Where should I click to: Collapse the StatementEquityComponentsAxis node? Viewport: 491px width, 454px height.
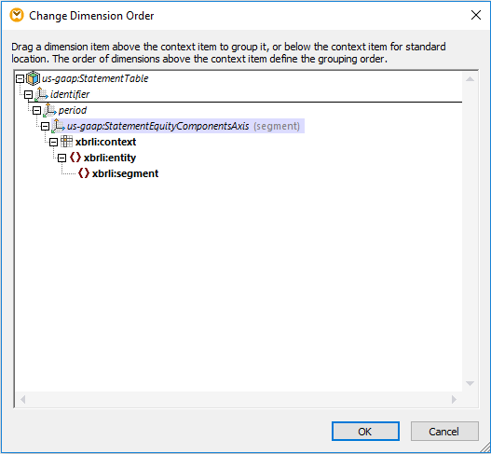pos(45,126)
